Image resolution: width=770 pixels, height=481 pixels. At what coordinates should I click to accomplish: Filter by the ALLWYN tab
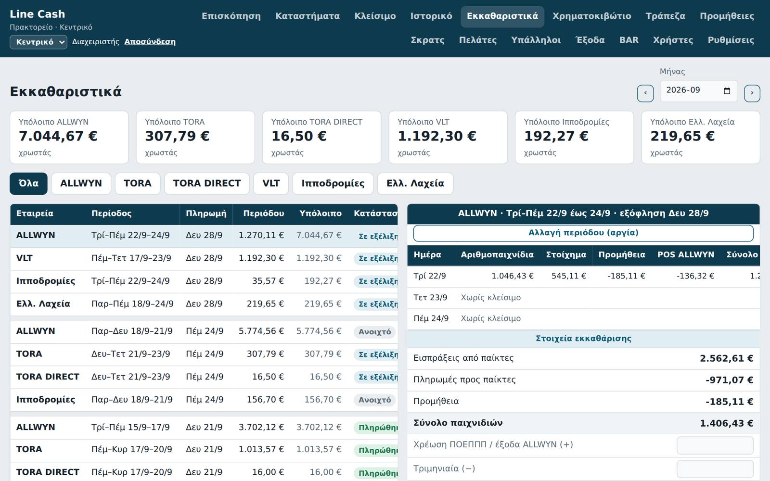click(x=81, y=184)
